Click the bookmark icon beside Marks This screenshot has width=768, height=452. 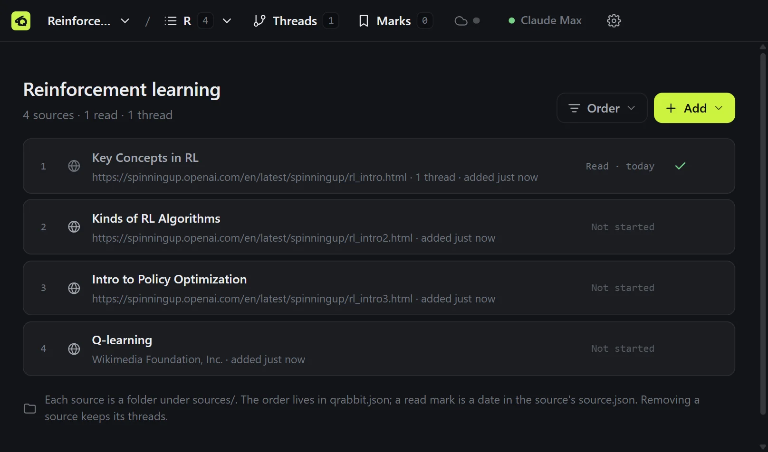pos(364,21)
